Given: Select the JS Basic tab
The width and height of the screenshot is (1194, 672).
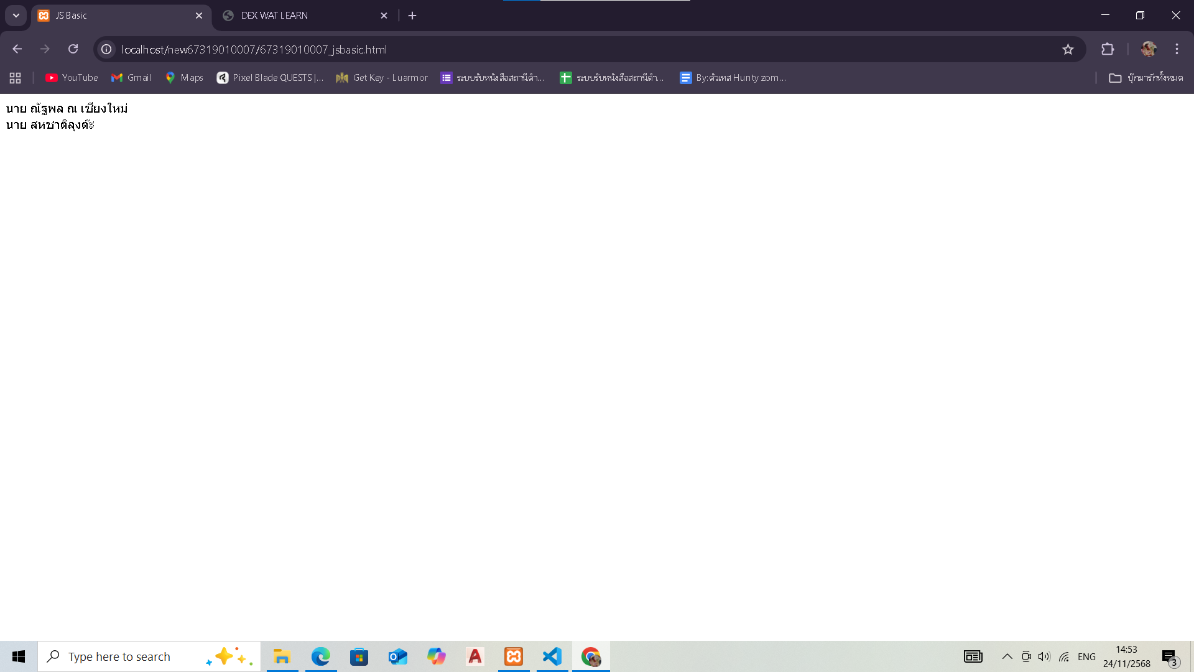Looking at the screenshot, I should point(112,16).
